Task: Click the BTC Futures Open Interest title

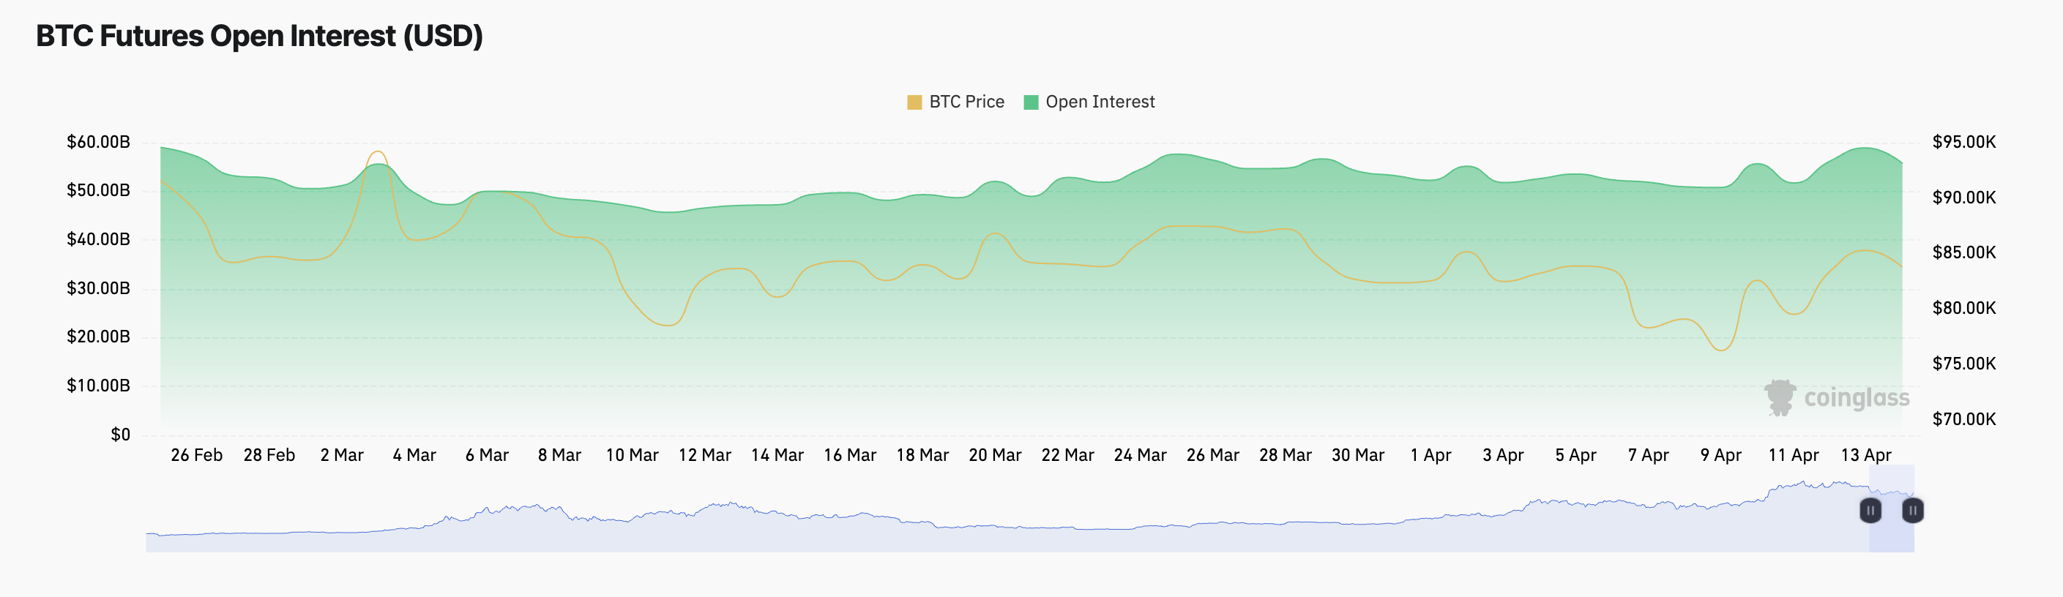Action: click(x=259, y=36)
